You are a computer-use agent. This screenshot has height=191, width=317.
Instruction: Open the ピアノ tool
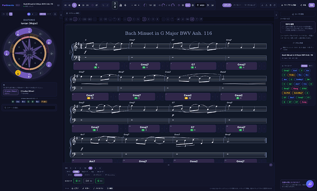coord(75,188)
